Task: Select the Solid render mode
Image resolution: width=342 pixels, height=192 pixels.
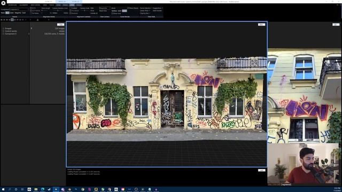Action: (120, 11)
